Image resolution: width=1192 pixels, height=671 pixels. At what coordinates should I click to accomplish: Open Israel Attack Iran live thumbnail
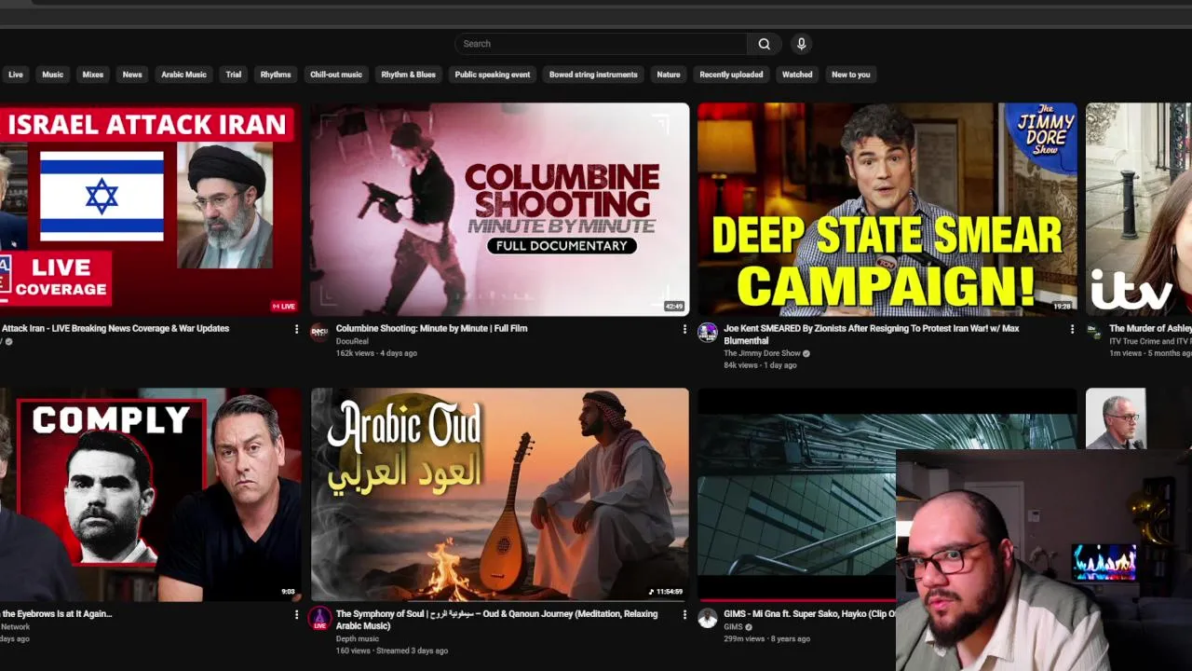pos(151,210)
